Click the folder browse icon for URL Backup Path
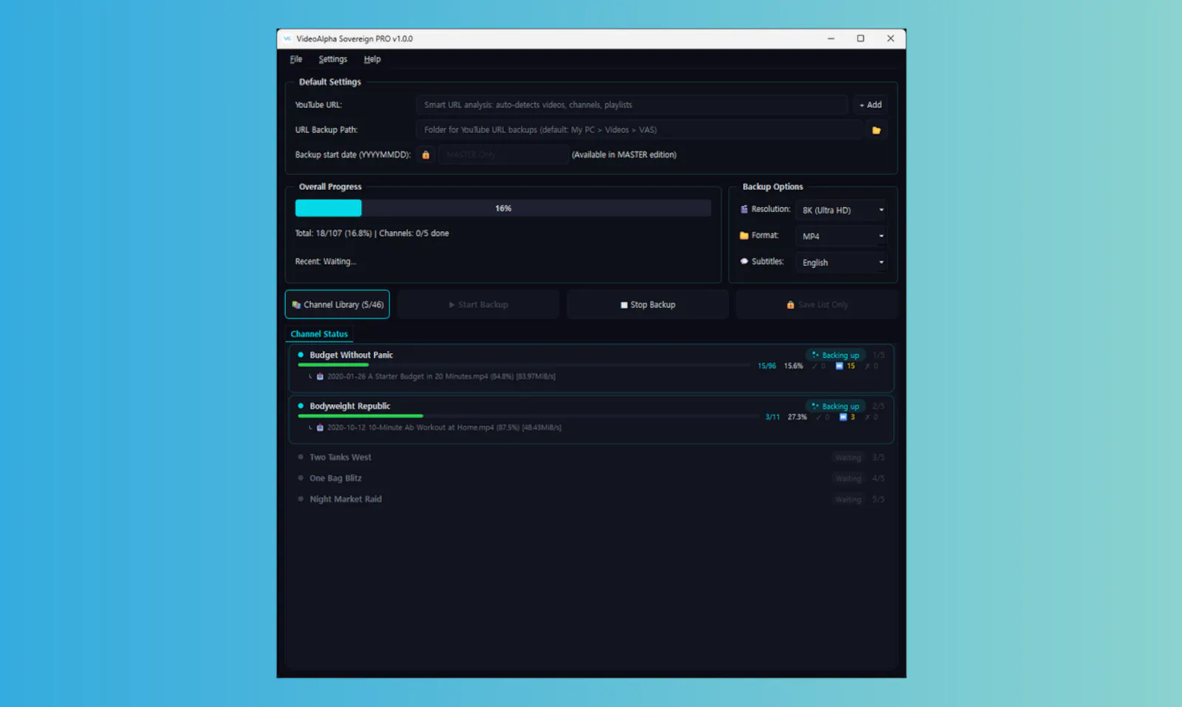Screen dimensions: 1182x707 [x=876, y=130]
